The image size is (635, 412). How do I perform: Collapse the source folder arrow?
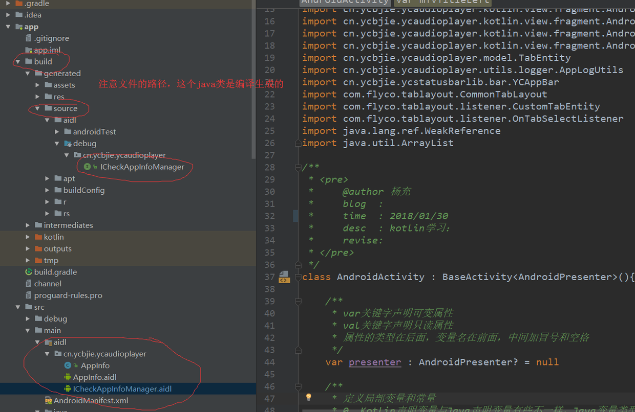pos(37,108)
